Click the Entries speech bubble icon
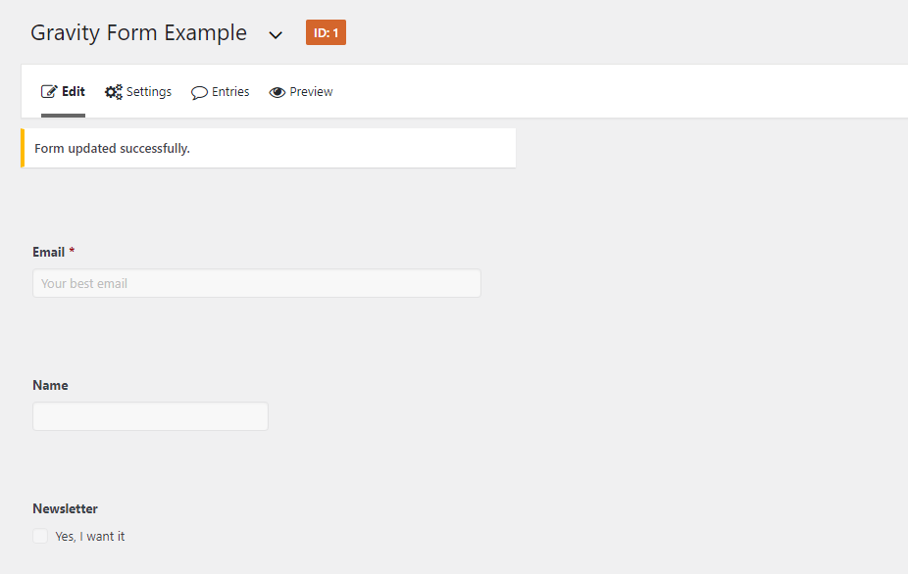This screenshot has height=574, width=908. 199,93
